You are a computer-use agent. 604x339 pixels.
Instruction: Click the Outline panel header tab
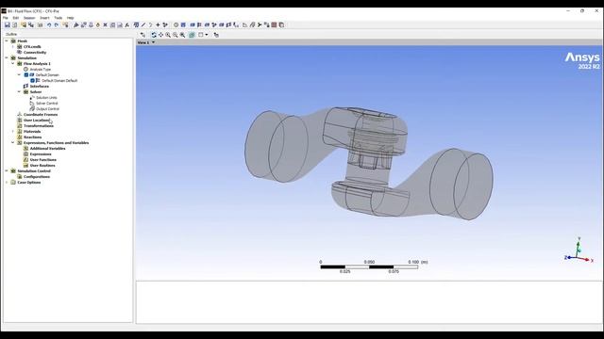[x=11, y=34]
